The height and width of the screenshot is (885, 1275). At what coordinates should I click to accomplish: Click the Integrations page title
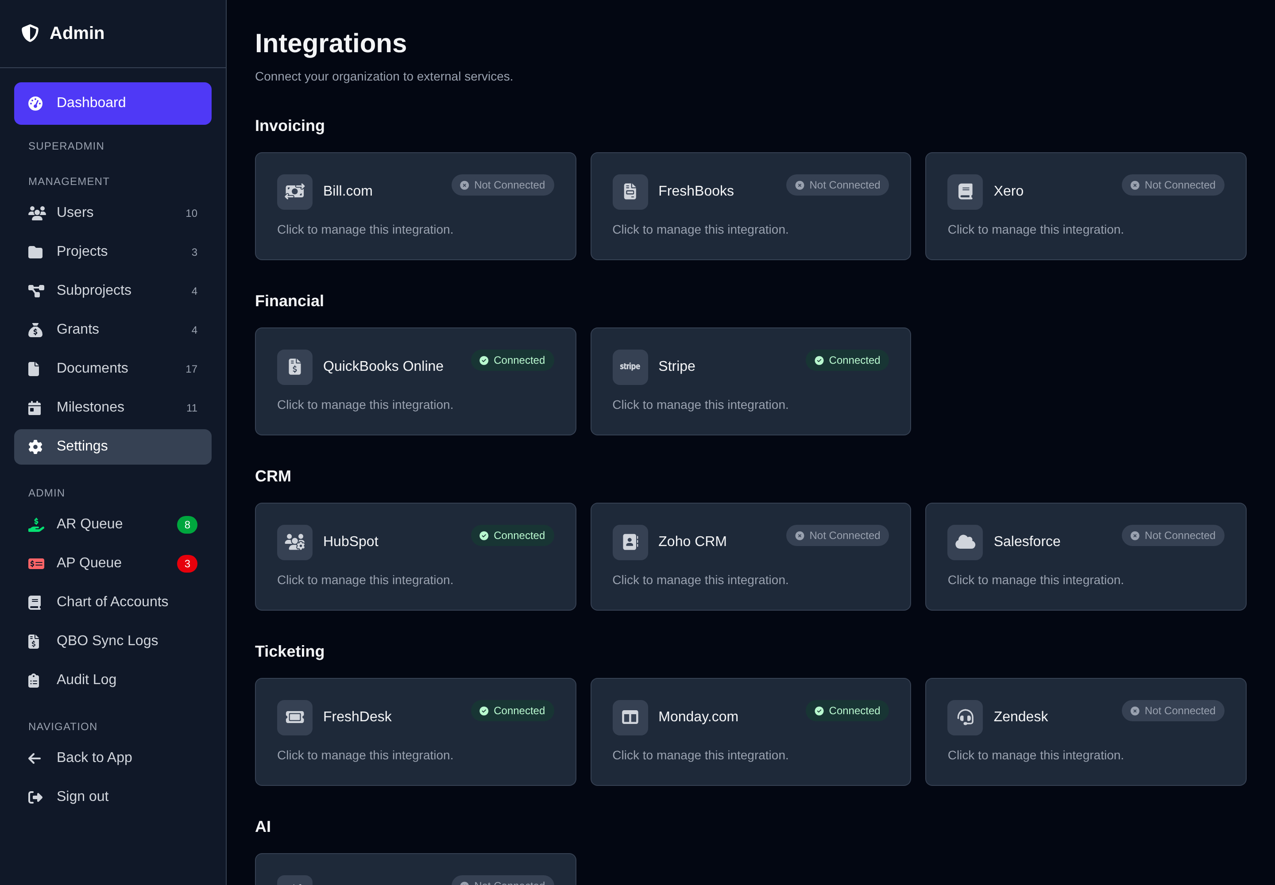(331, 43)
